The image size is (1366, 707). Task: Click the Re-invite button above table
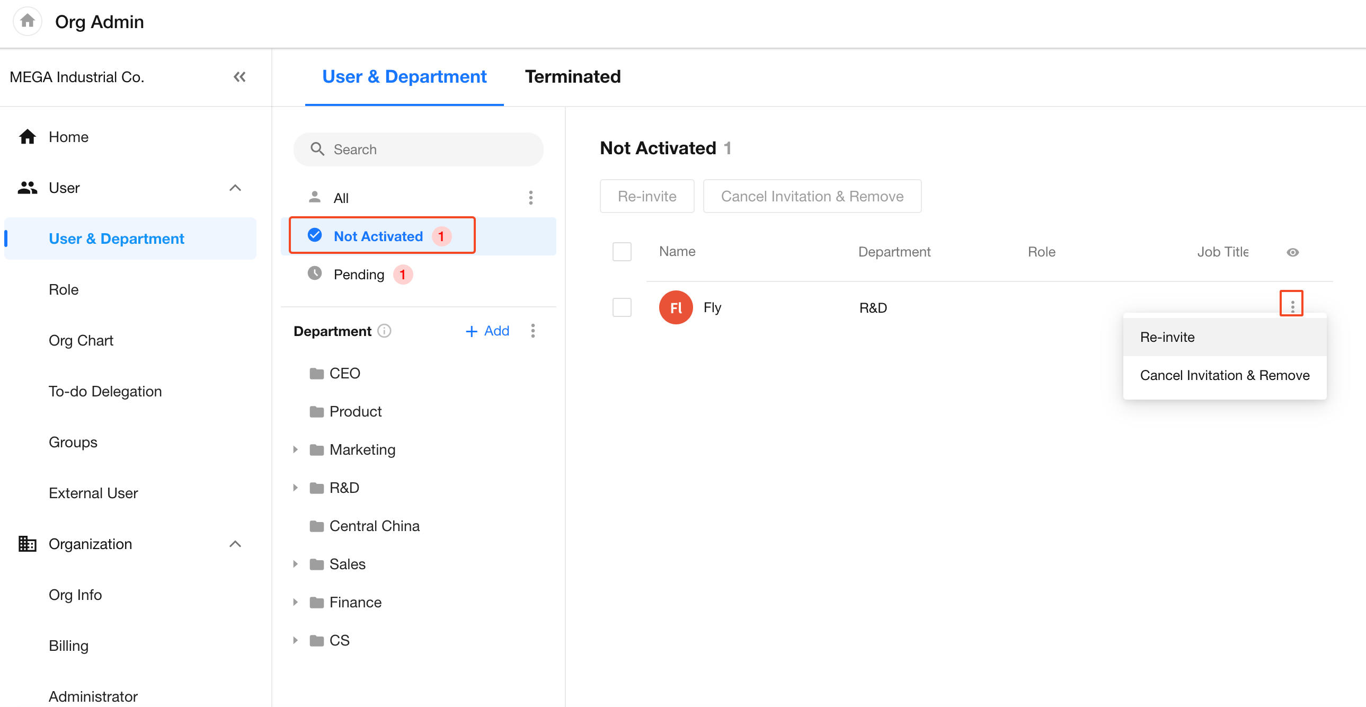[646, 197]
